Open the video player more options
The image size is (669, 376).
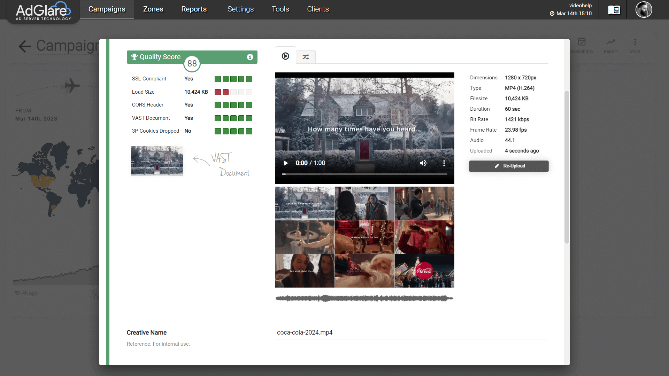[444, 163]
